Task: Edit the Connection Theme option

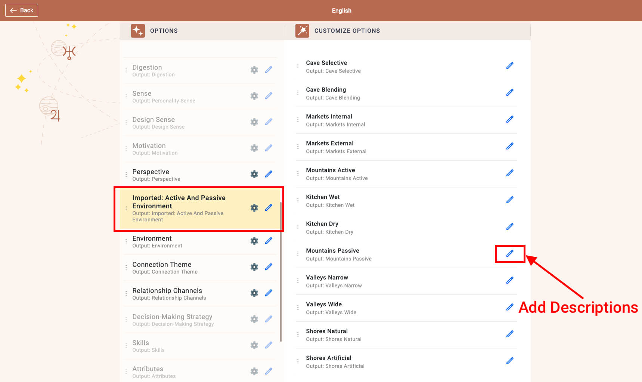Action: pos(269,267)
